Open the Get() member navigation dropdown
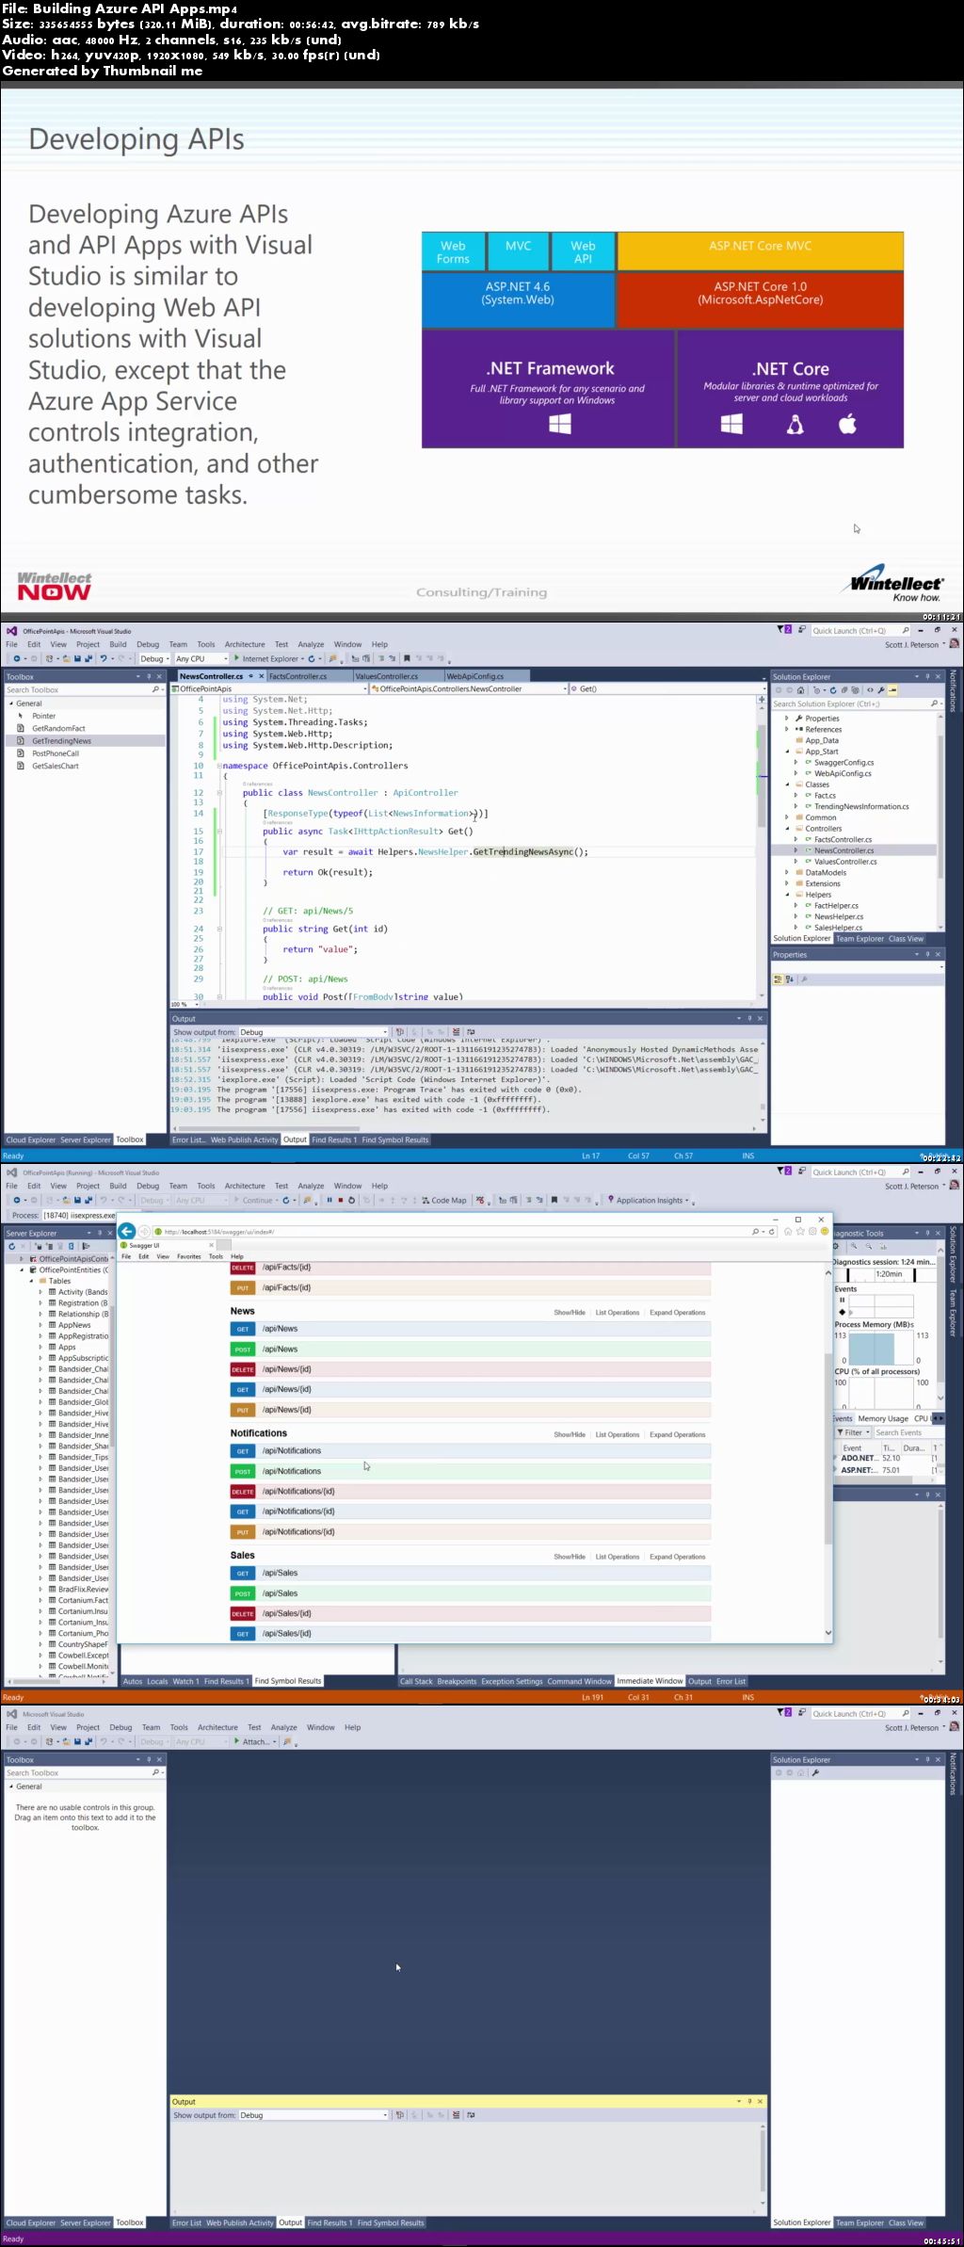Screen dimensions: 964x2247 click(x=666, y=688)
